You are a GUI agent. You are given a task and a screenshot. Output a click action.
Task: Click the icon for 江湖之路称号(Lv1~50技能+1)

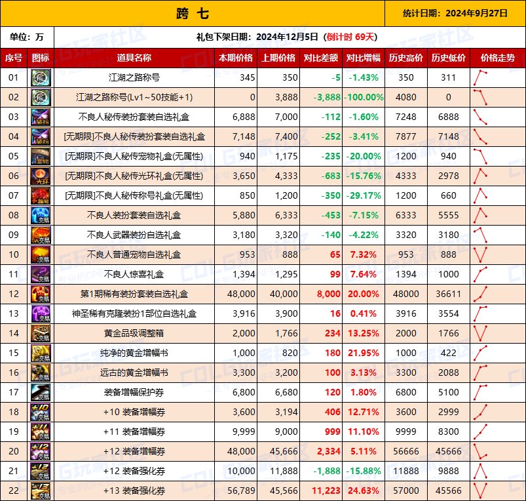click(41, 97)
